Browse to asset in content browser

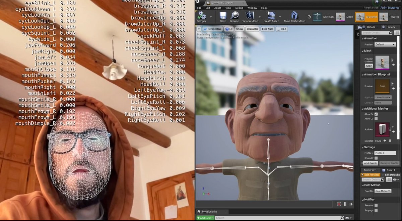point(234,16)
